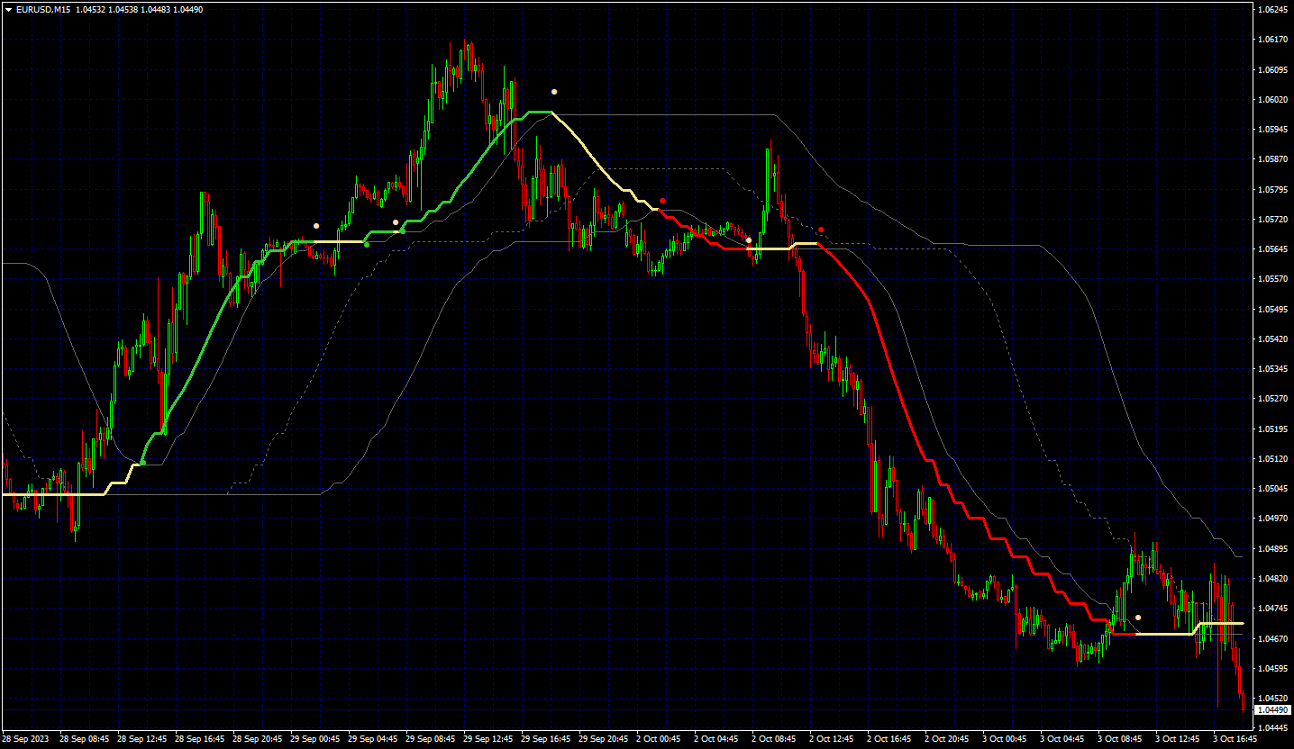Open the chart menu arrow beside EURUSD,M15

[8, 9]
